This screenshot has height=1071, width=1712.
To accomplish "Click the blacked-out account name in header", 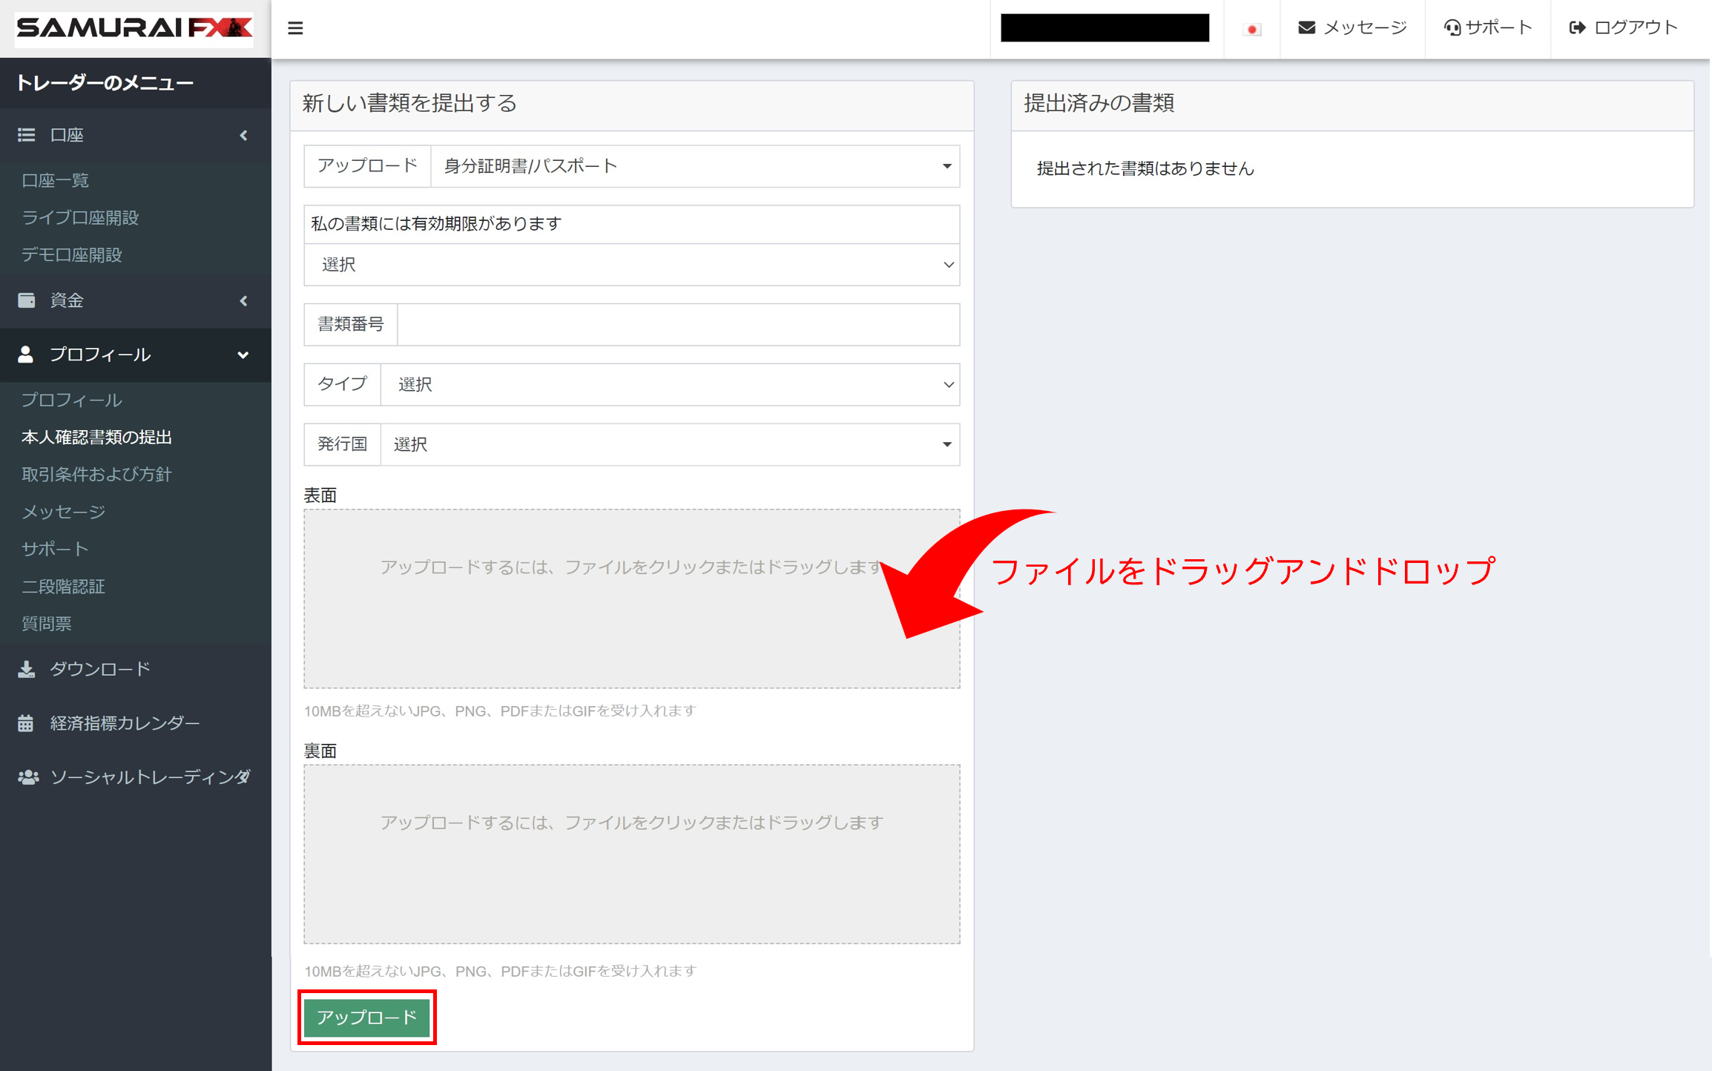I will [x=1105, y=28].
